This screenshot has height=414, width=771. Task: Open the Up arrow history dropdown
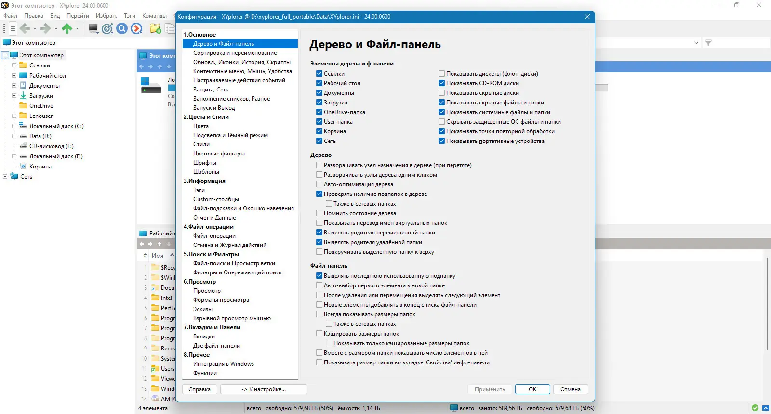coord(77,29)
